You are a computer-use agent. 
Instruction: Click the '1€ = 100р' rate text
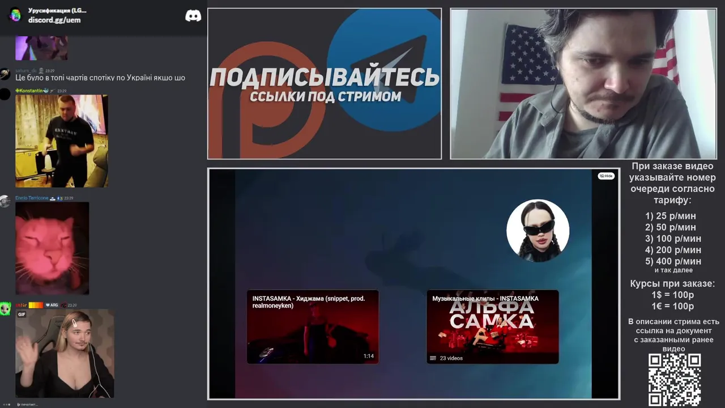[x=673, y=307]
